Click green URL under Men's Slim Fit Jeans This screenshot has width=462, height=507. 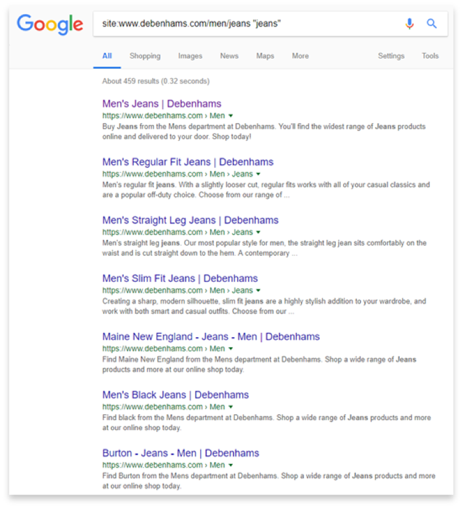pyautogui.click(x=177, y=290)
